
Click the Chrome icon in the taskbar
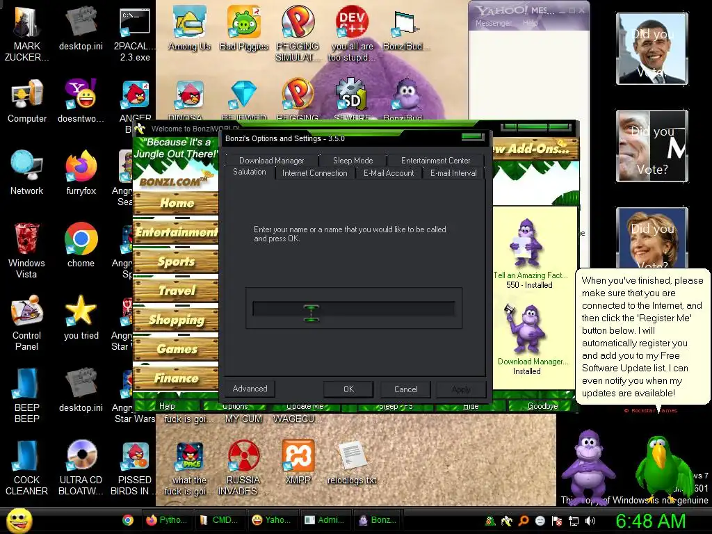pos(128,520)
